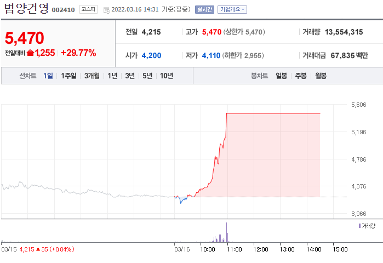Click the 5,196 price axis label
Screen dimensions: 383x263
[x=358, y=132]
